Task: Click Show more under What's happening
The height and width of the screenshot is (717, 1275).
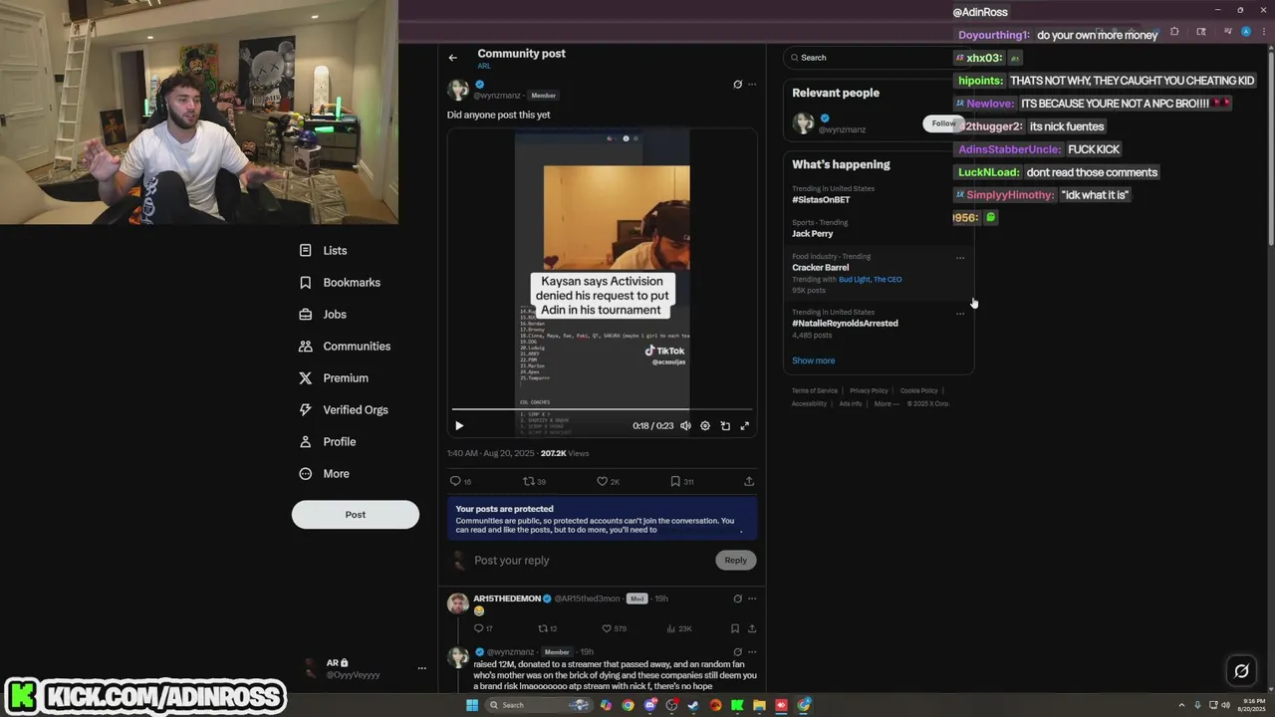Action: [x=814, y=360]
